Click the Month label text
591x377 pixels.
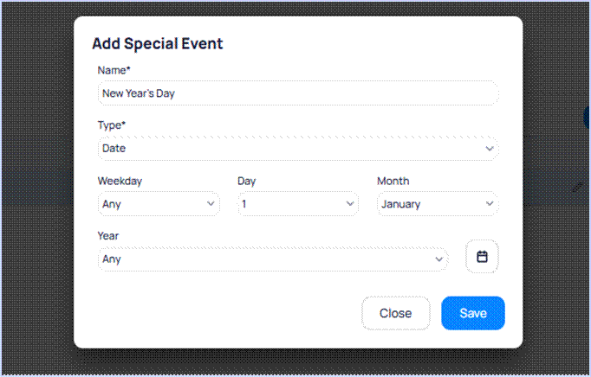pyautogui.click(x=393, y=182)
